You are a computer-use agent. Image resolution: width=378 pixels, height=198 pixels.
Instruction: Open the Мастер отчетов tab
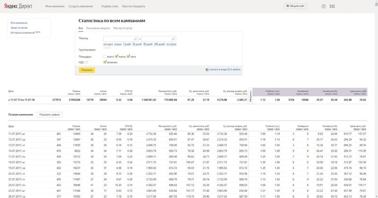122,28
